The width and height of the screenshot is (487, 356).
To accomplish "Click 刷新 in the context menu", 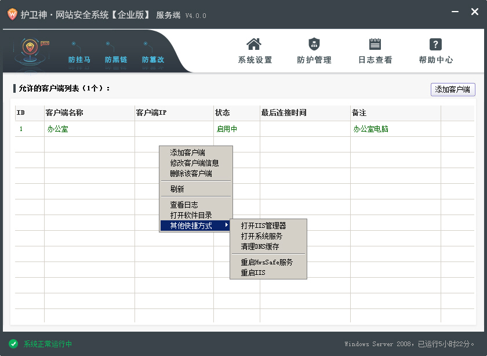I will pos(177,189).
